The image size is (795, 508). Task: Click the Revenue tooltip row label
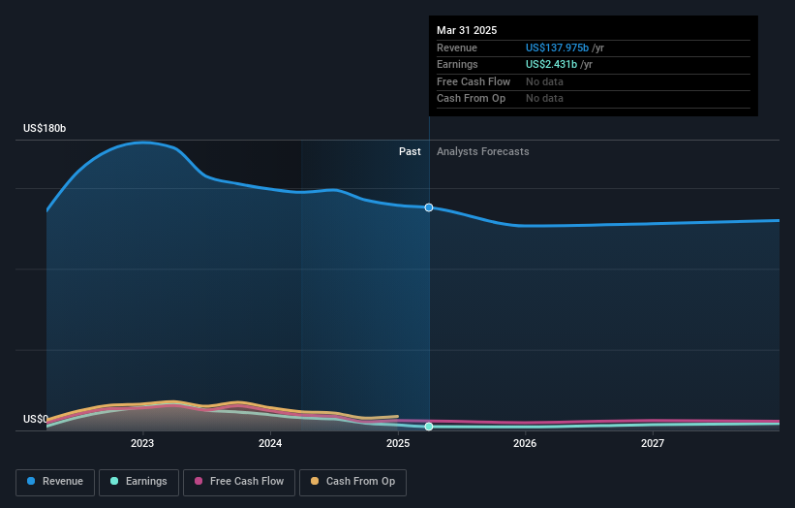(x=457, y=48)
